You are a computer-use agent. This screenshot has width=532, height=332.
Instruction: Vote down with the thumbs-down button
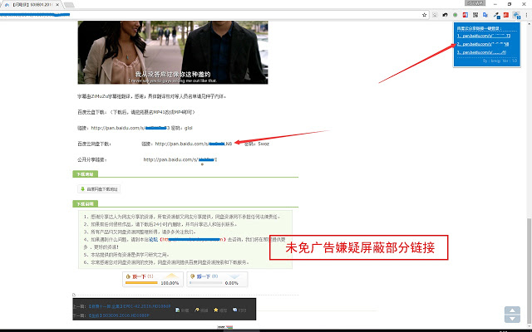(217, 279)
